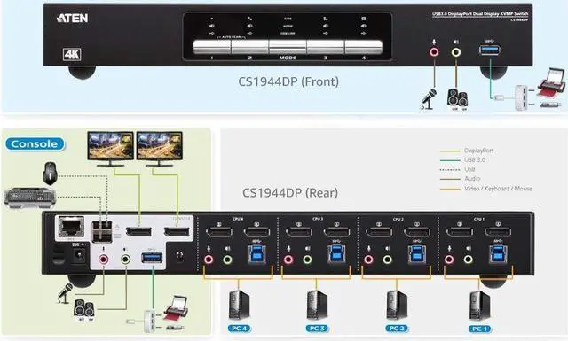Viewport: 568px width, 341px height.
Task: Click the DC power jack on rear panel
Action: coord(78,256)
